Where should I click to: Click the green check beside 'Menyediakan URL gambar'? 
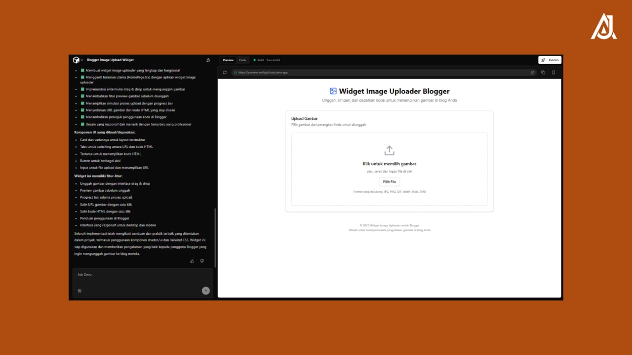(82, 110)
